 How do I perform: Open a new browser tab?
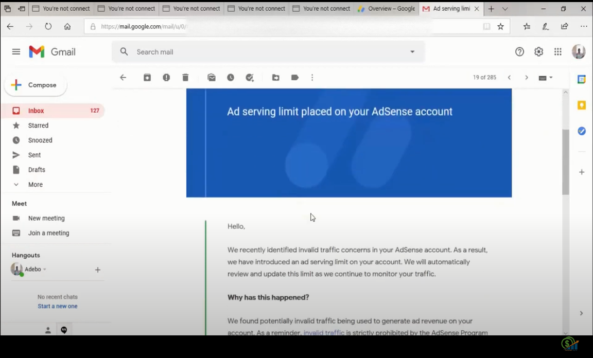tap(491, 9)
